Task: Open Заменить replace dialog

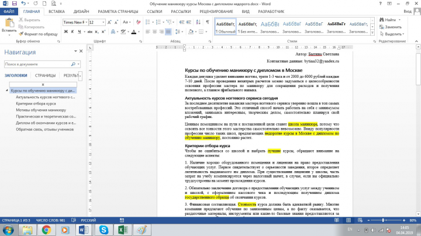Action: coord(391,27)
